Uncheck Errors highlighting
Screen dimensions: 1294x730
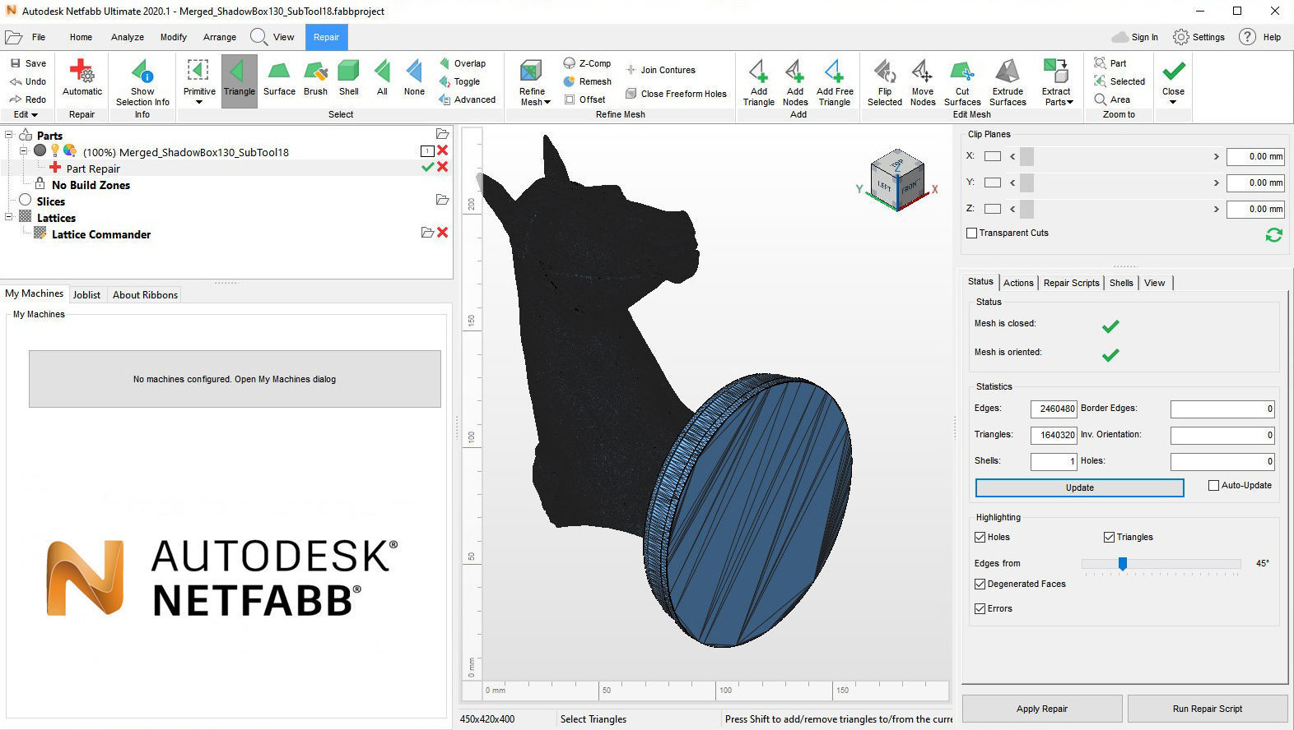[980, 608]
